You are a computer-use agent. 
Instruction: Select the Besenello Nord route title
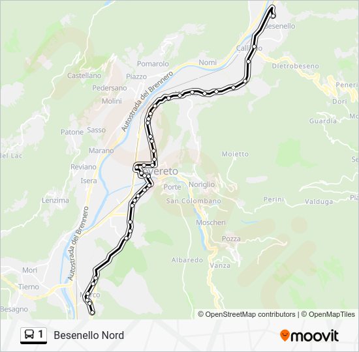click(x=89, y=335)
